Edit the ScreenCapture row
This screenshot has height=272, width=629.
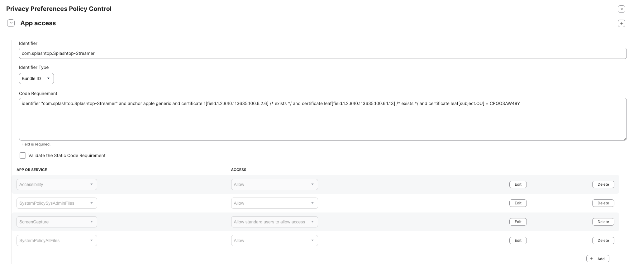518,222
